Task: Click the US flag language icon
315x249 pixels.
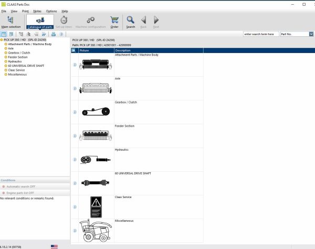Action: 54,247
